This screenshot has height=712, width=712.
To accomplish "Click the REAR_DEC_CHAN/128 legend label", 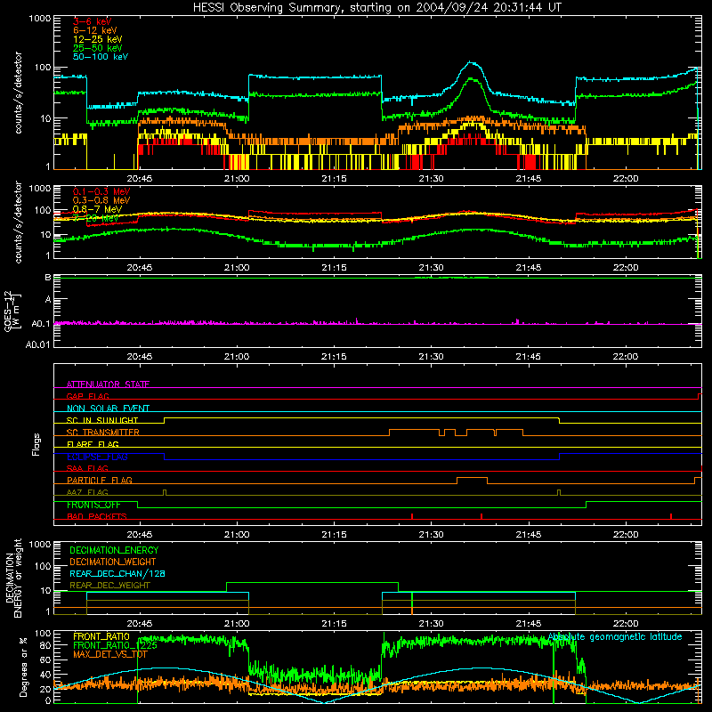I will (x=117, y=573).
